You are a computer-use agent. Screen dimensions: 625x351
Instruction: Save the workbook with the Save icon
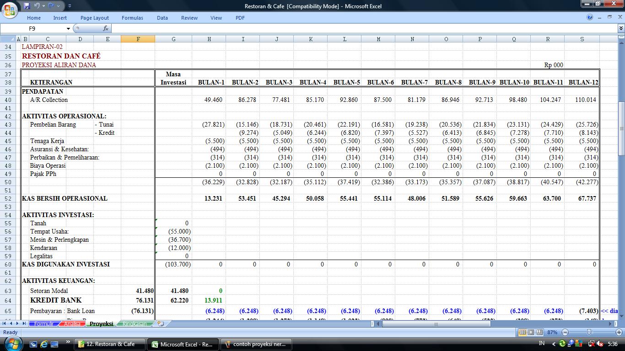pos(27,6)
